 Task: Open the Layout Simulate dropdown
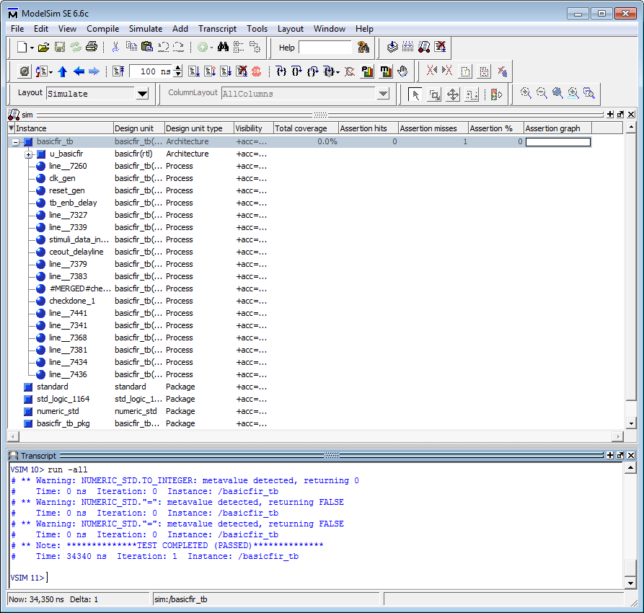[x=142, y=94]
